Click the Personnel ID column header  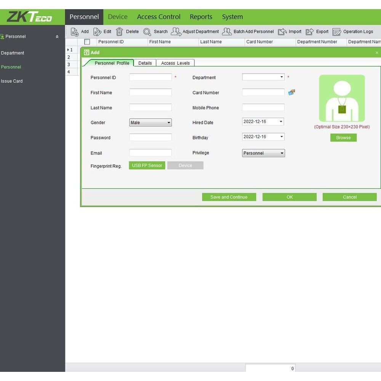tap(122, 42)
